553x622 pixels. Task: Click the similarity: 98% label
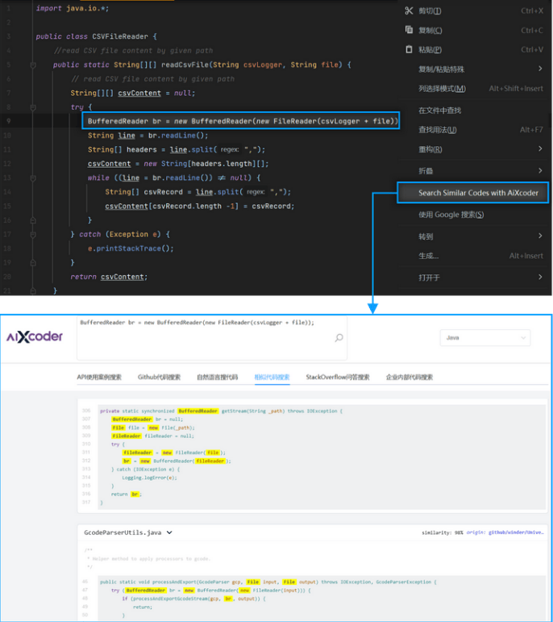pyautogui.click(x=442, y=532)
